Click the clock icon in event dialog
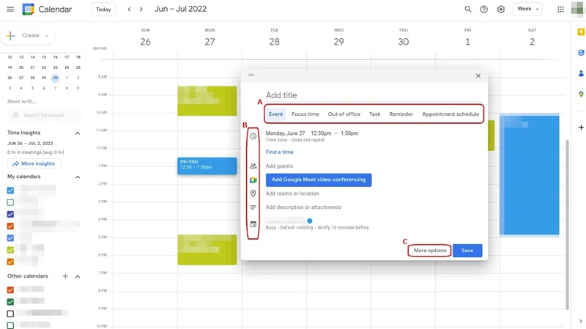 pyautogui.click(x=253, y=136)
